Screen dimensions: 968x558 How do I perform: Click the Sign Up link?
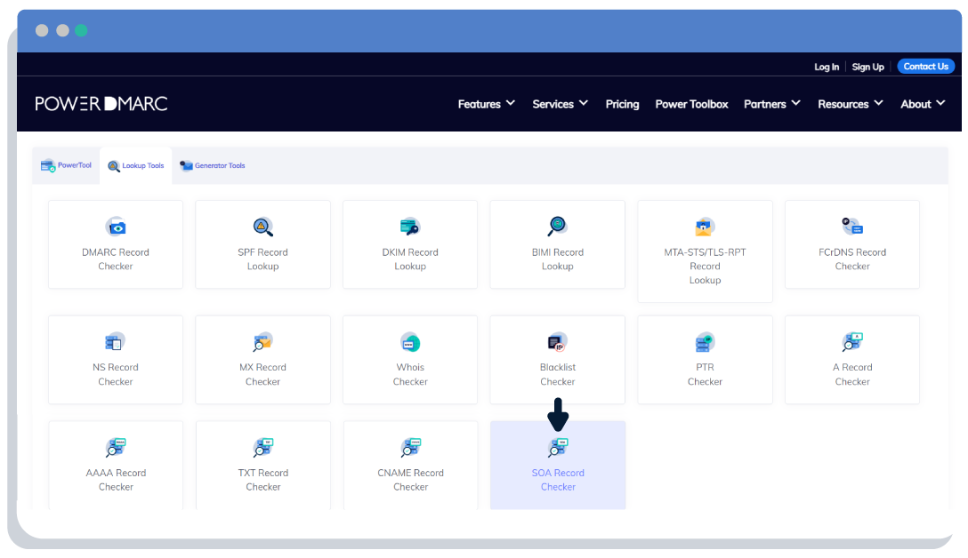tap(867, 67)
